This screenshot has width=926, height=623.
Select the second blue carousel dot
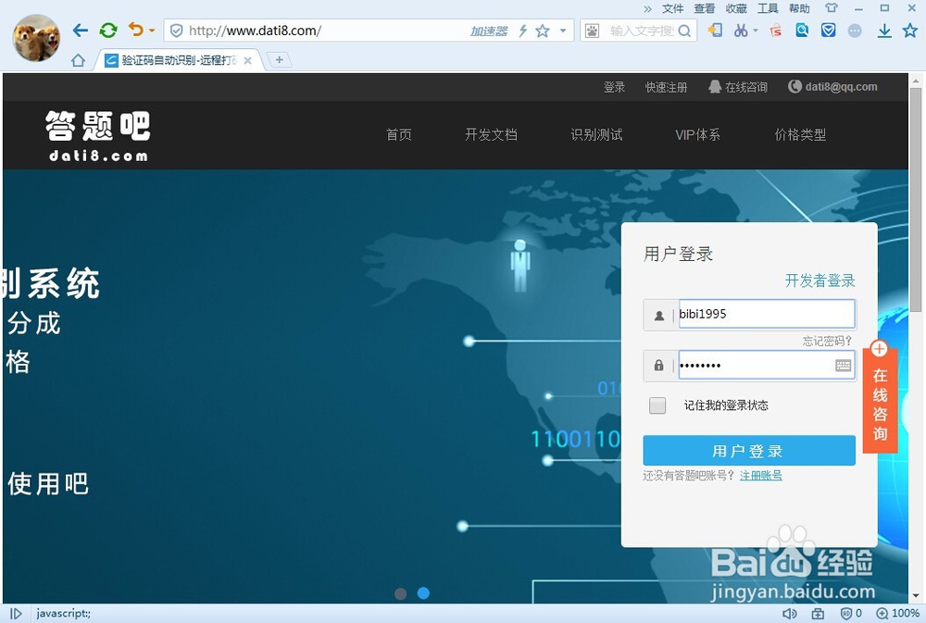click(423, 592)
